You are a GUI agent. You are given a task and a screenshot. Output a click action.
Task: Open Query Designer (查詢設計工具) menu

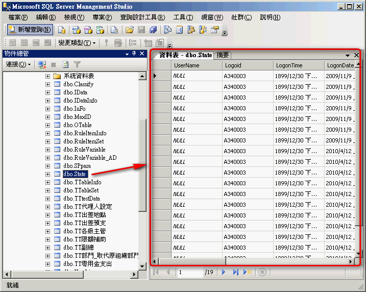click(142, 17)
